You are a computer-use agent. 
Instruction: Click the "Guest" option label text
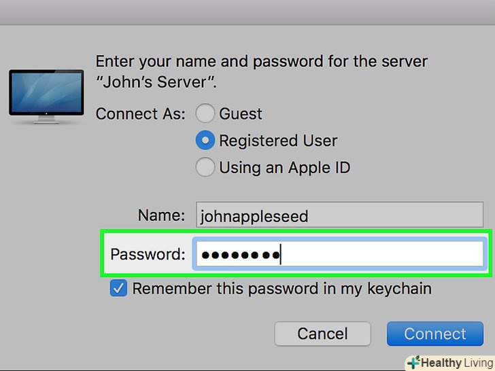point(241,113)
